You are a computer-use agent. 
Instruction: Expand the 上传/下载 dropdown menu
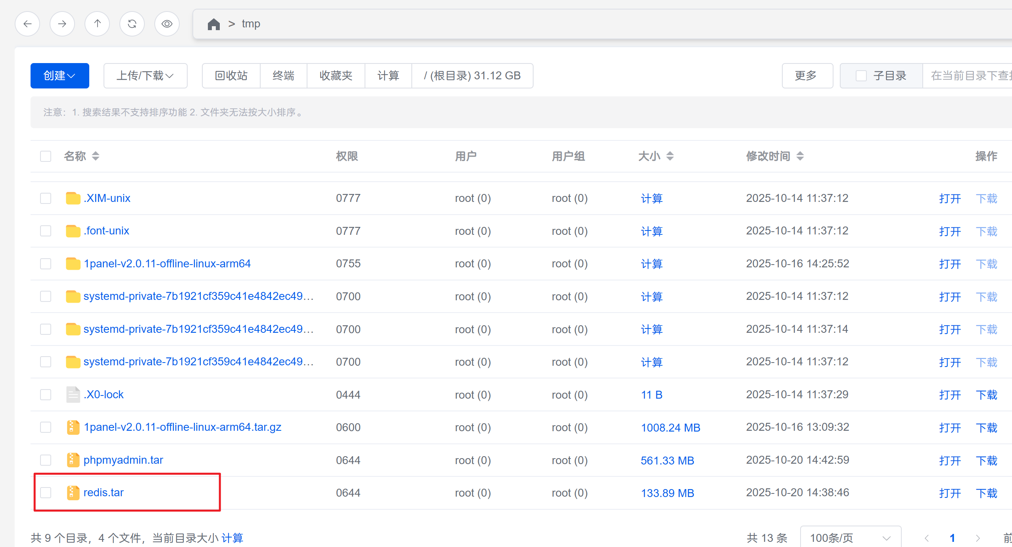click(145, 76)
